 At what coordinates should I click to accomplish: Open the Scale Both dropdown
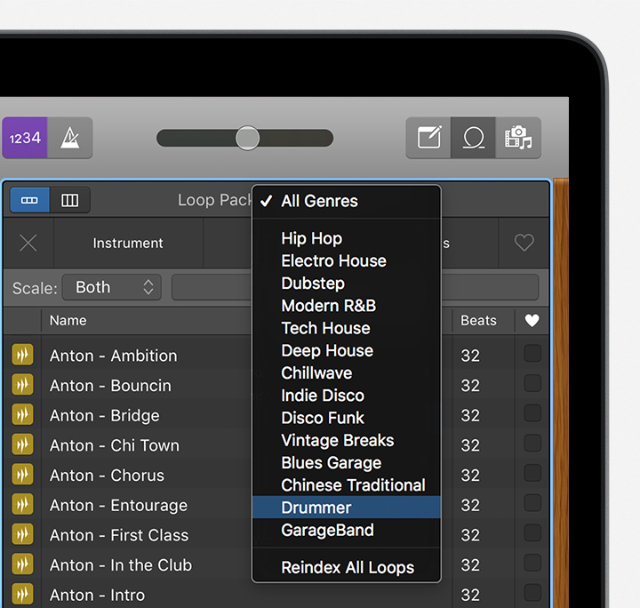[x=112, y=287]
